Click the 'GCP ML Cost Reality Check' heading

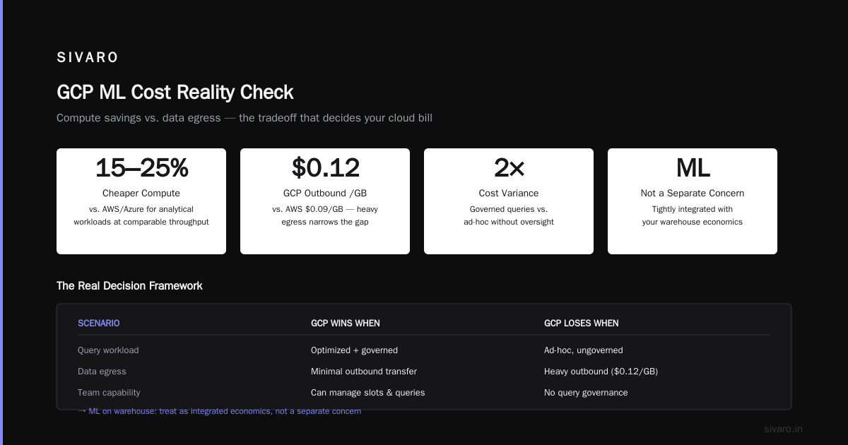[175, 93]
